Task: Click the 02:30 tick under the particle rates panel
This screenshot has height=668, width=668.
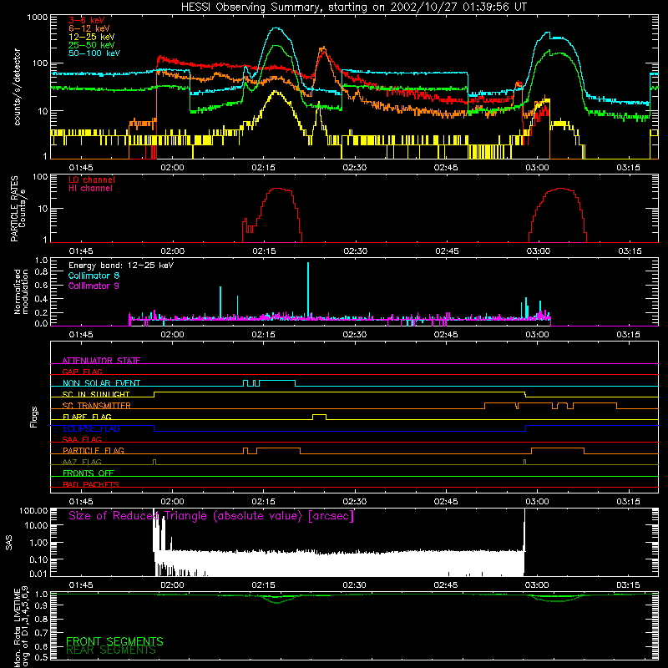Action: pyautogui.click(x=356, y=251)
